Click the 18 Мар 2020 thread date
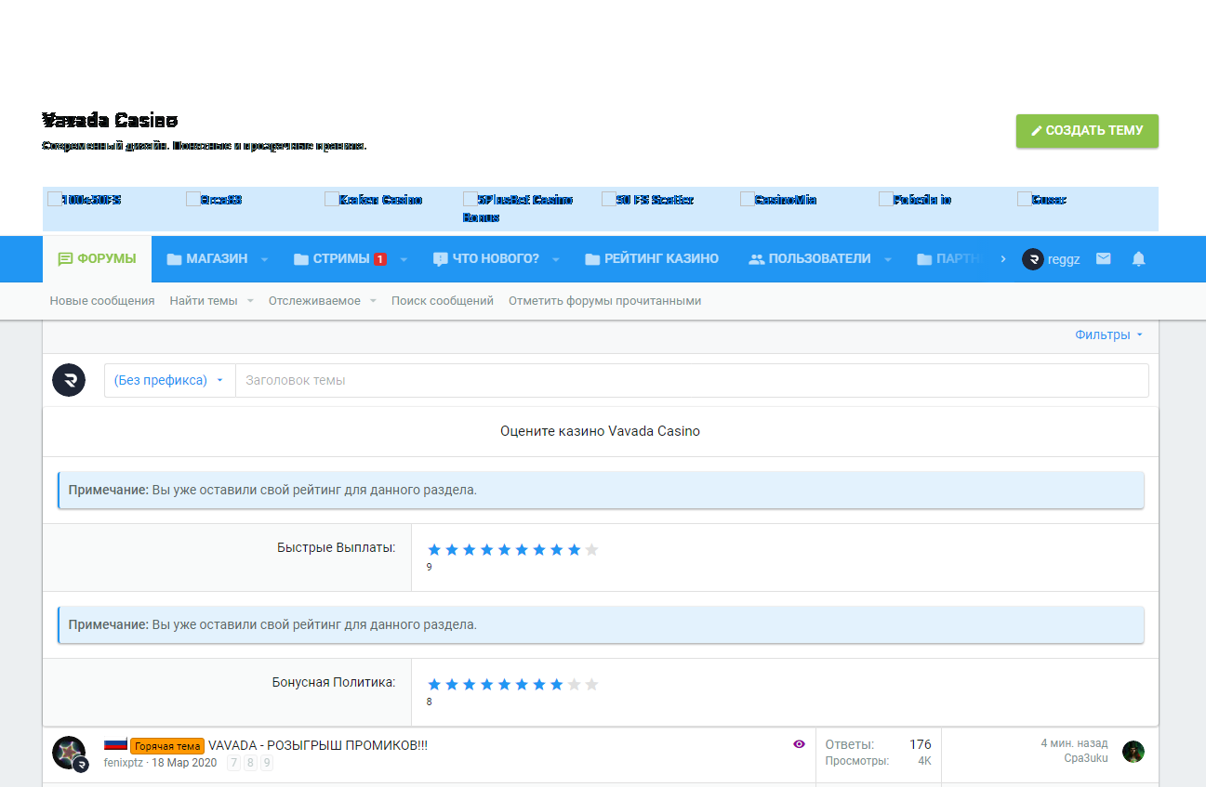 [184, 763]
